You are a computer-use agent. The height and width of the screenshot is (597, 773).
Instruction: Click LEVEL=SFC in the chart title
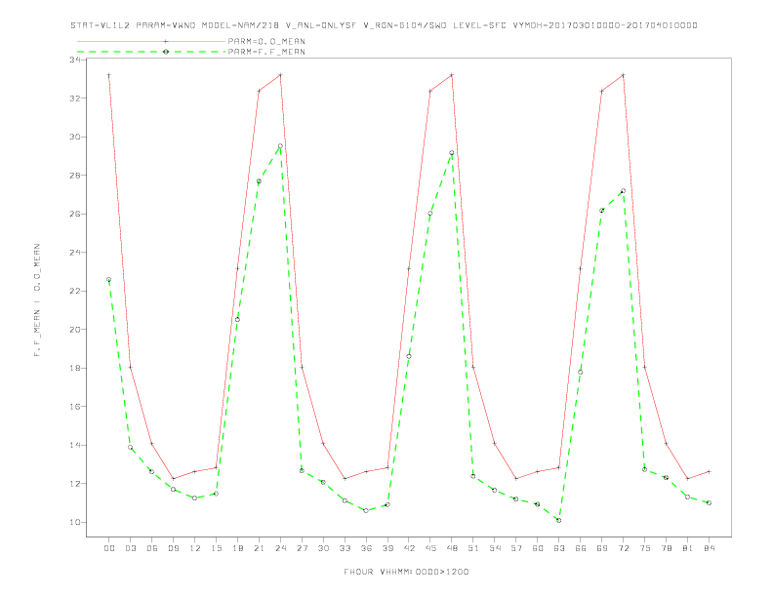point(479,25)
